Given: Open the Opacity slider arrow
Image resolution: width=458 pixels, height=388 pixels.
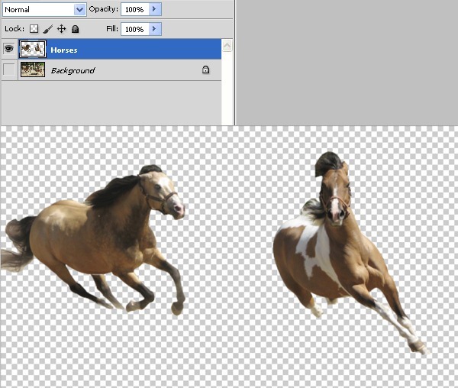Looking at the screenshot, I should [155, 9].
